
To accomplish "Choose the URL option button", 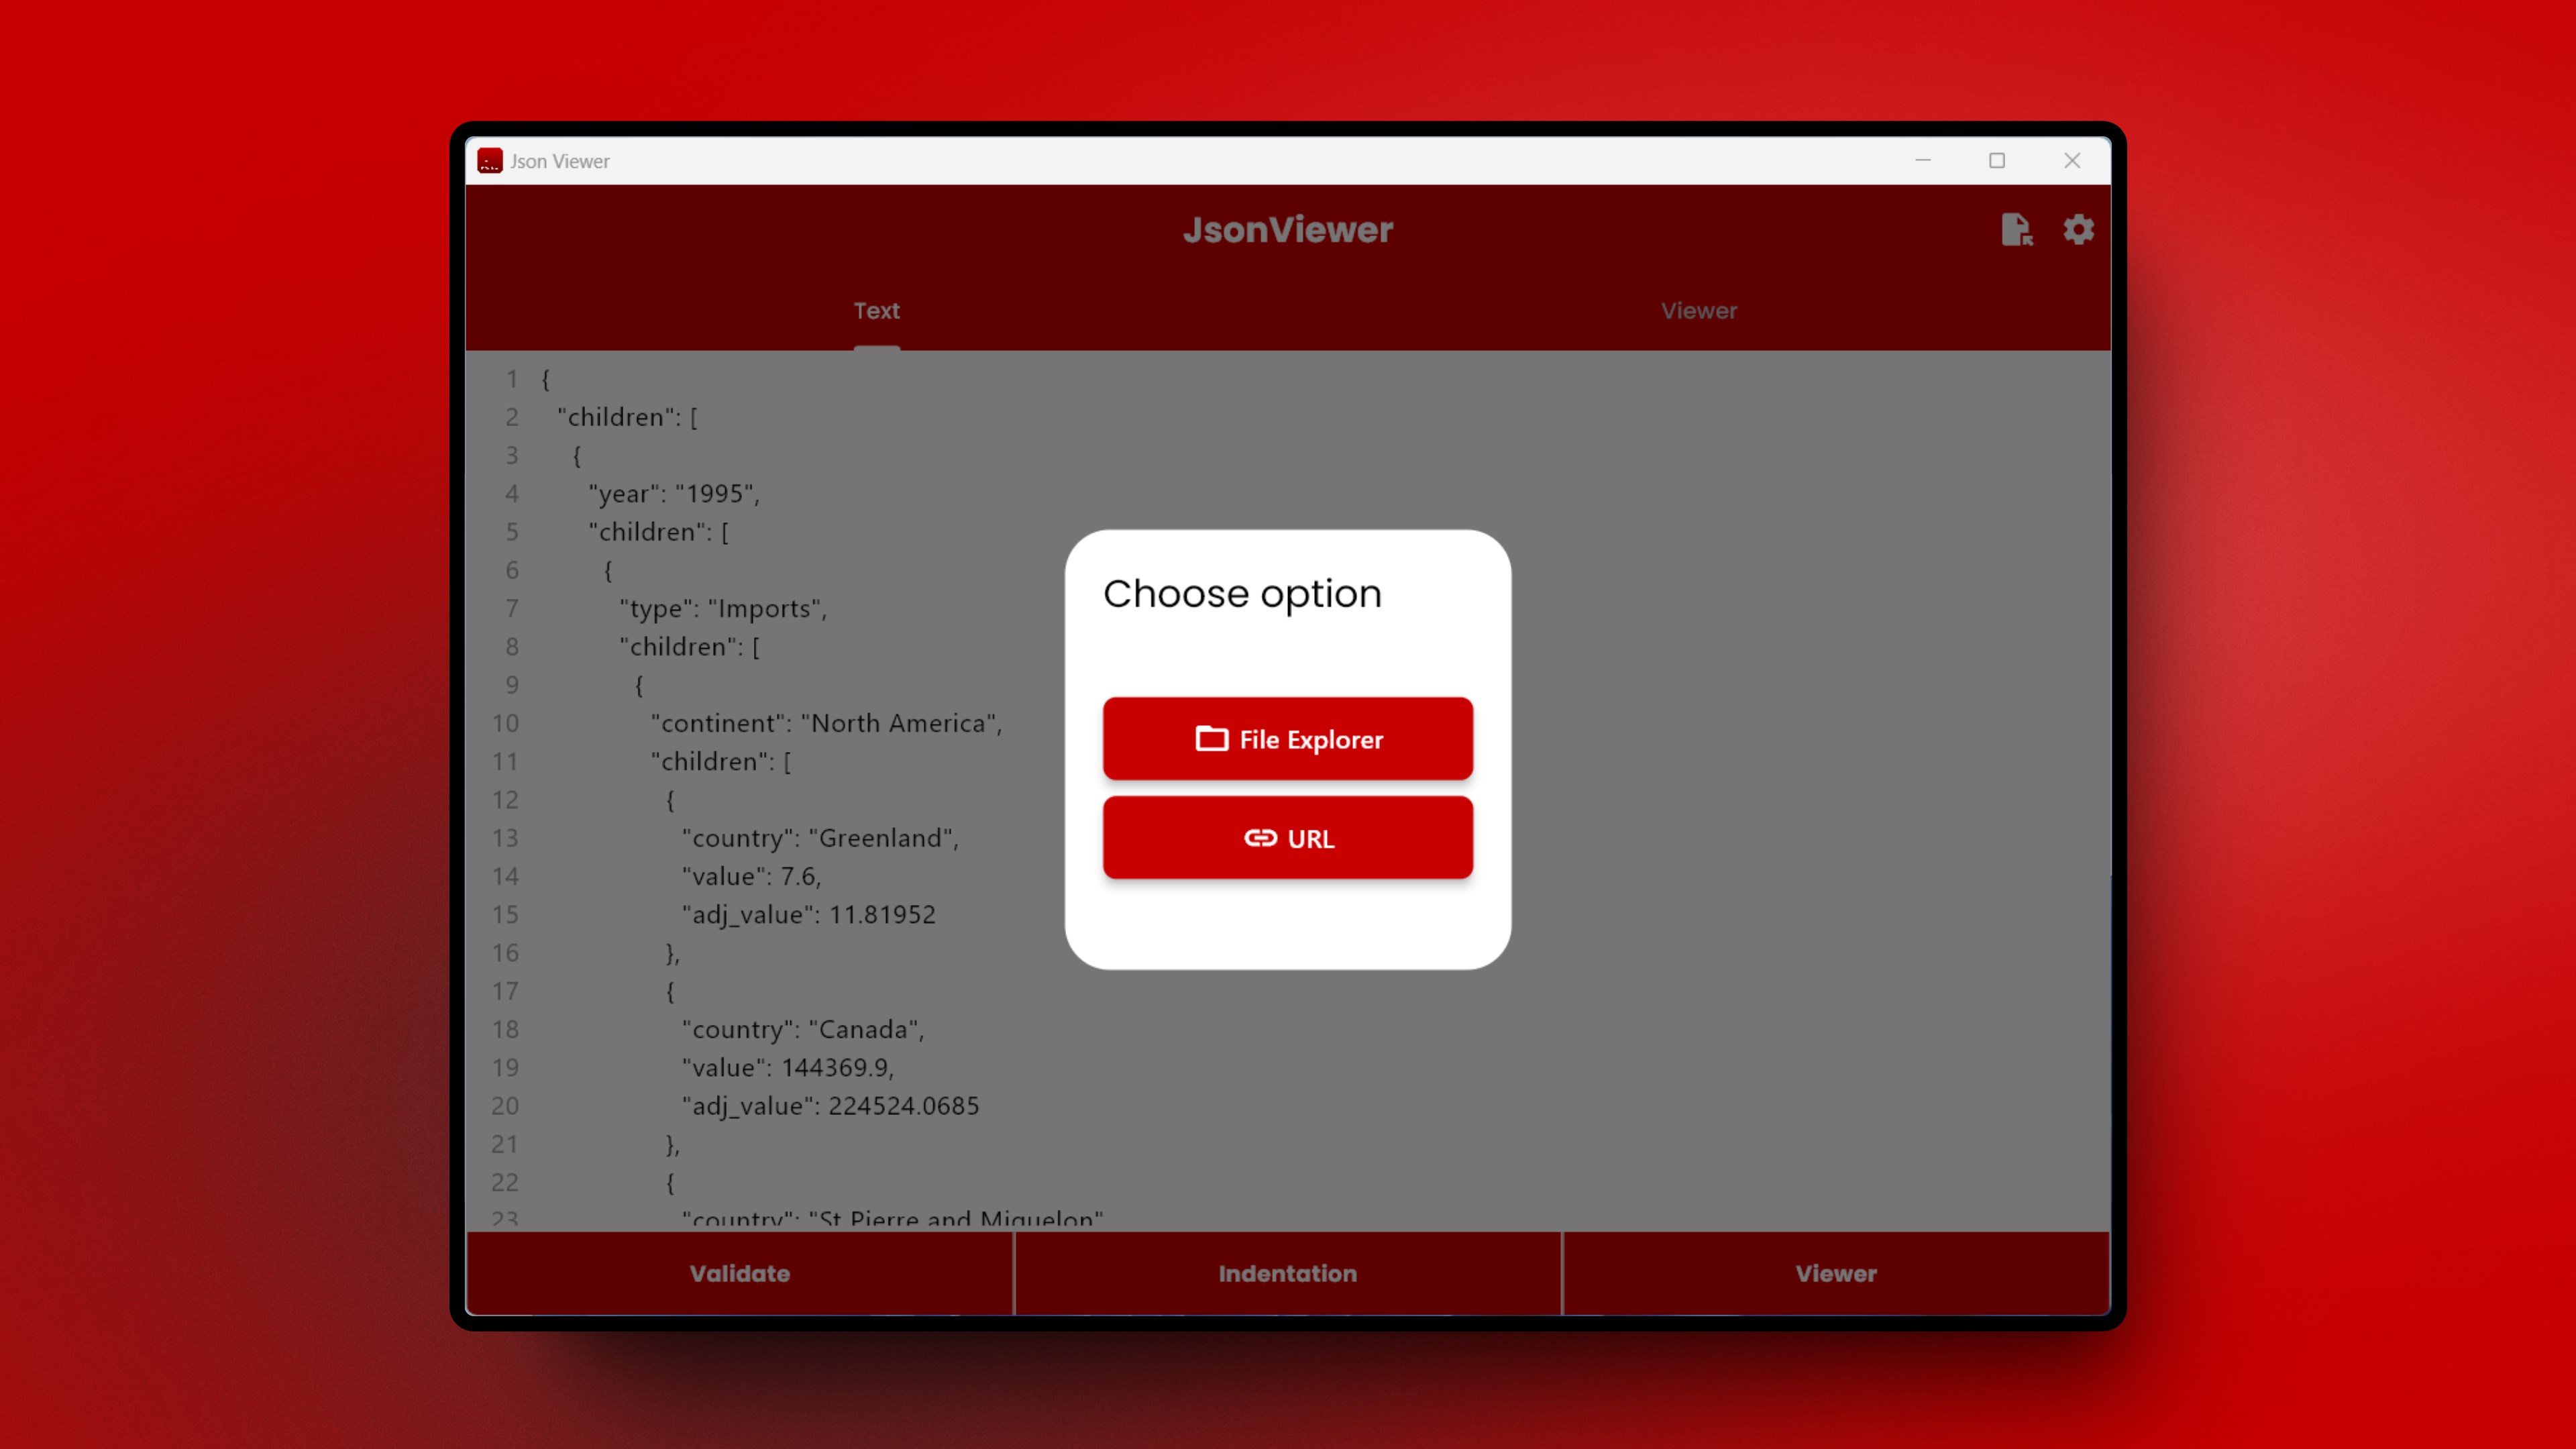I will (1287, 838).
